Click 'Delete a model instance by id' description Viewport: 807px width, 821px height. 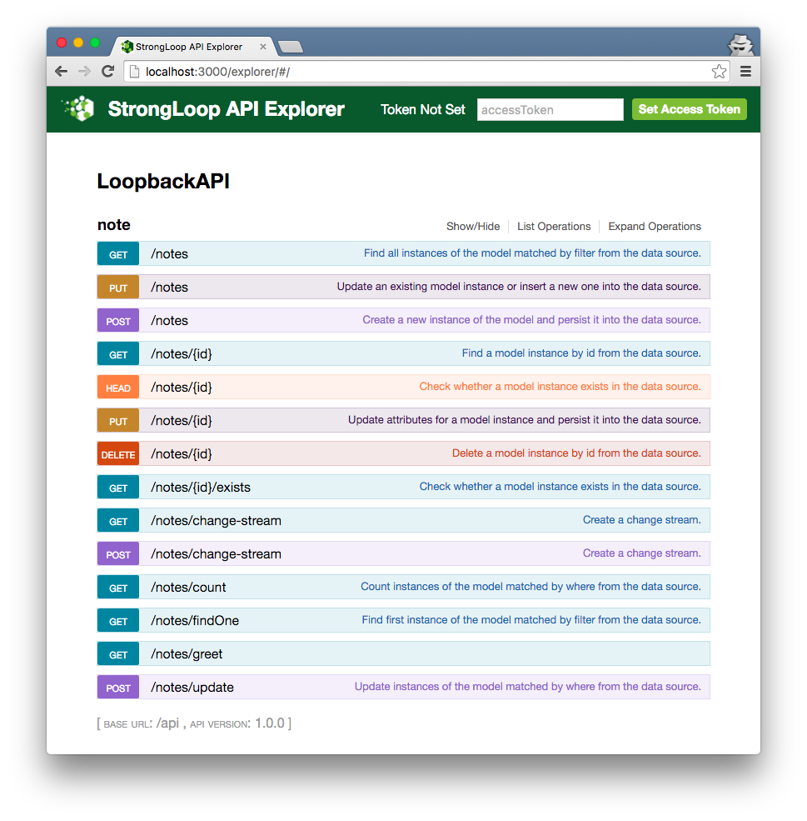point(576,453)
